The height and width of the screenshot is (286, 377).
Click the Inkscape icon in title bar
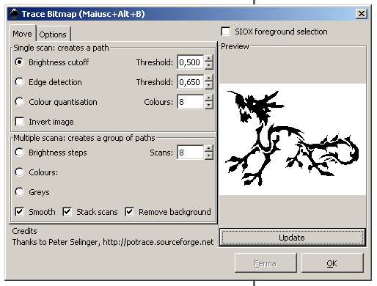coord(15,14)
